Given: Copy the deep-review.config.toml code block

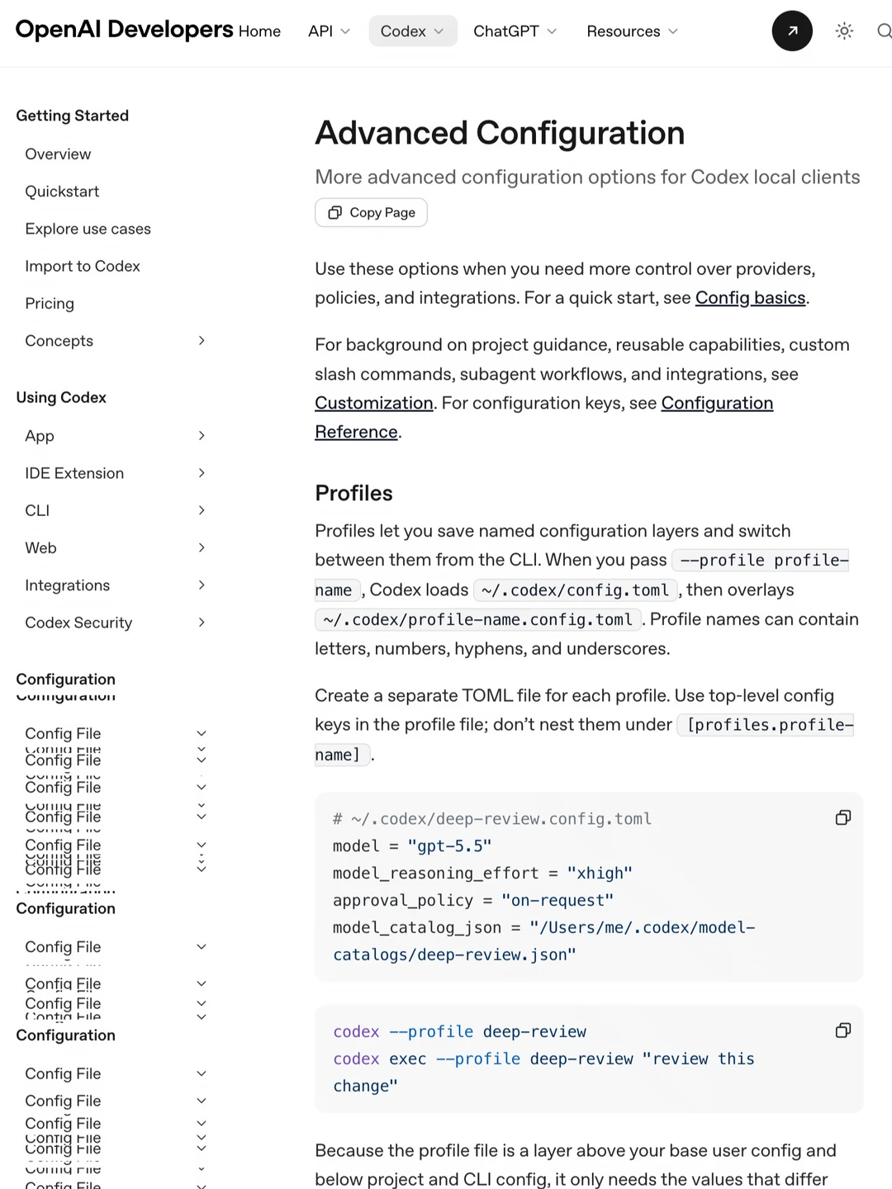Looking at the screenshot, I should 843,817.
